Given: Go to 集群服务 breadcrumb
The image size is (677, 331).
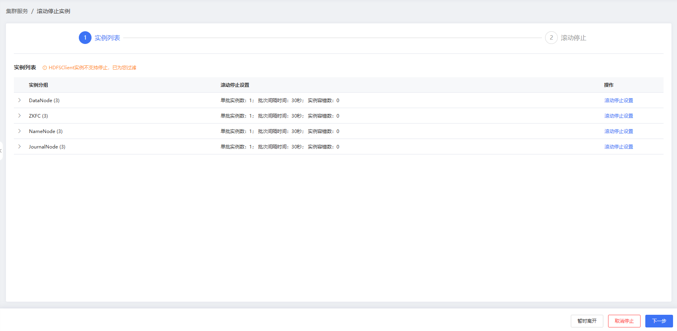Looking at the screenshot, I should tap(17, 11).
